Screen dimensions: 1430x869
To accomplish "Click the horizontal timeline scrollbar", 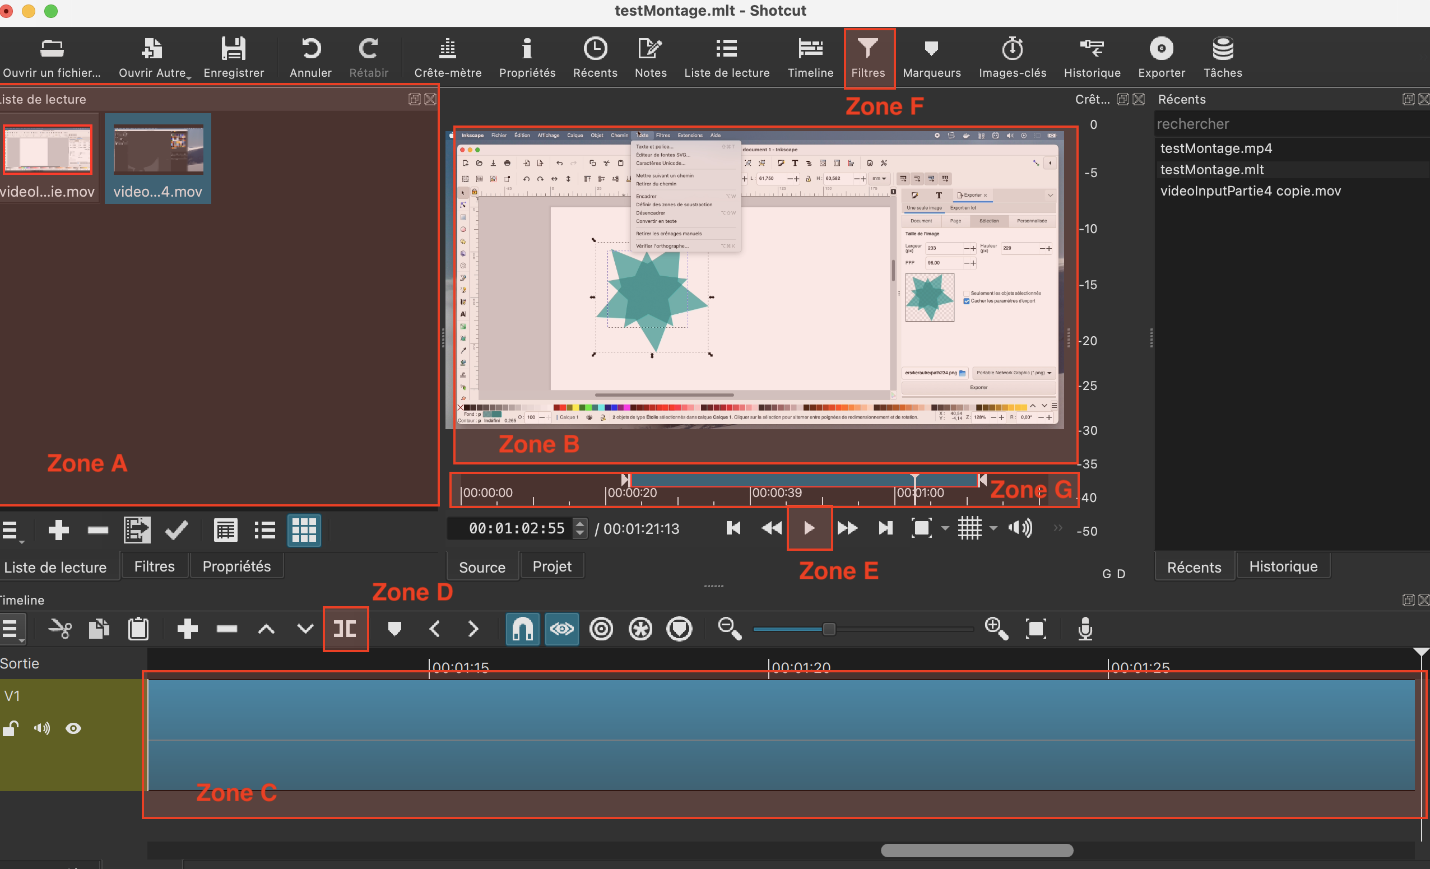I will pos(977,851).
